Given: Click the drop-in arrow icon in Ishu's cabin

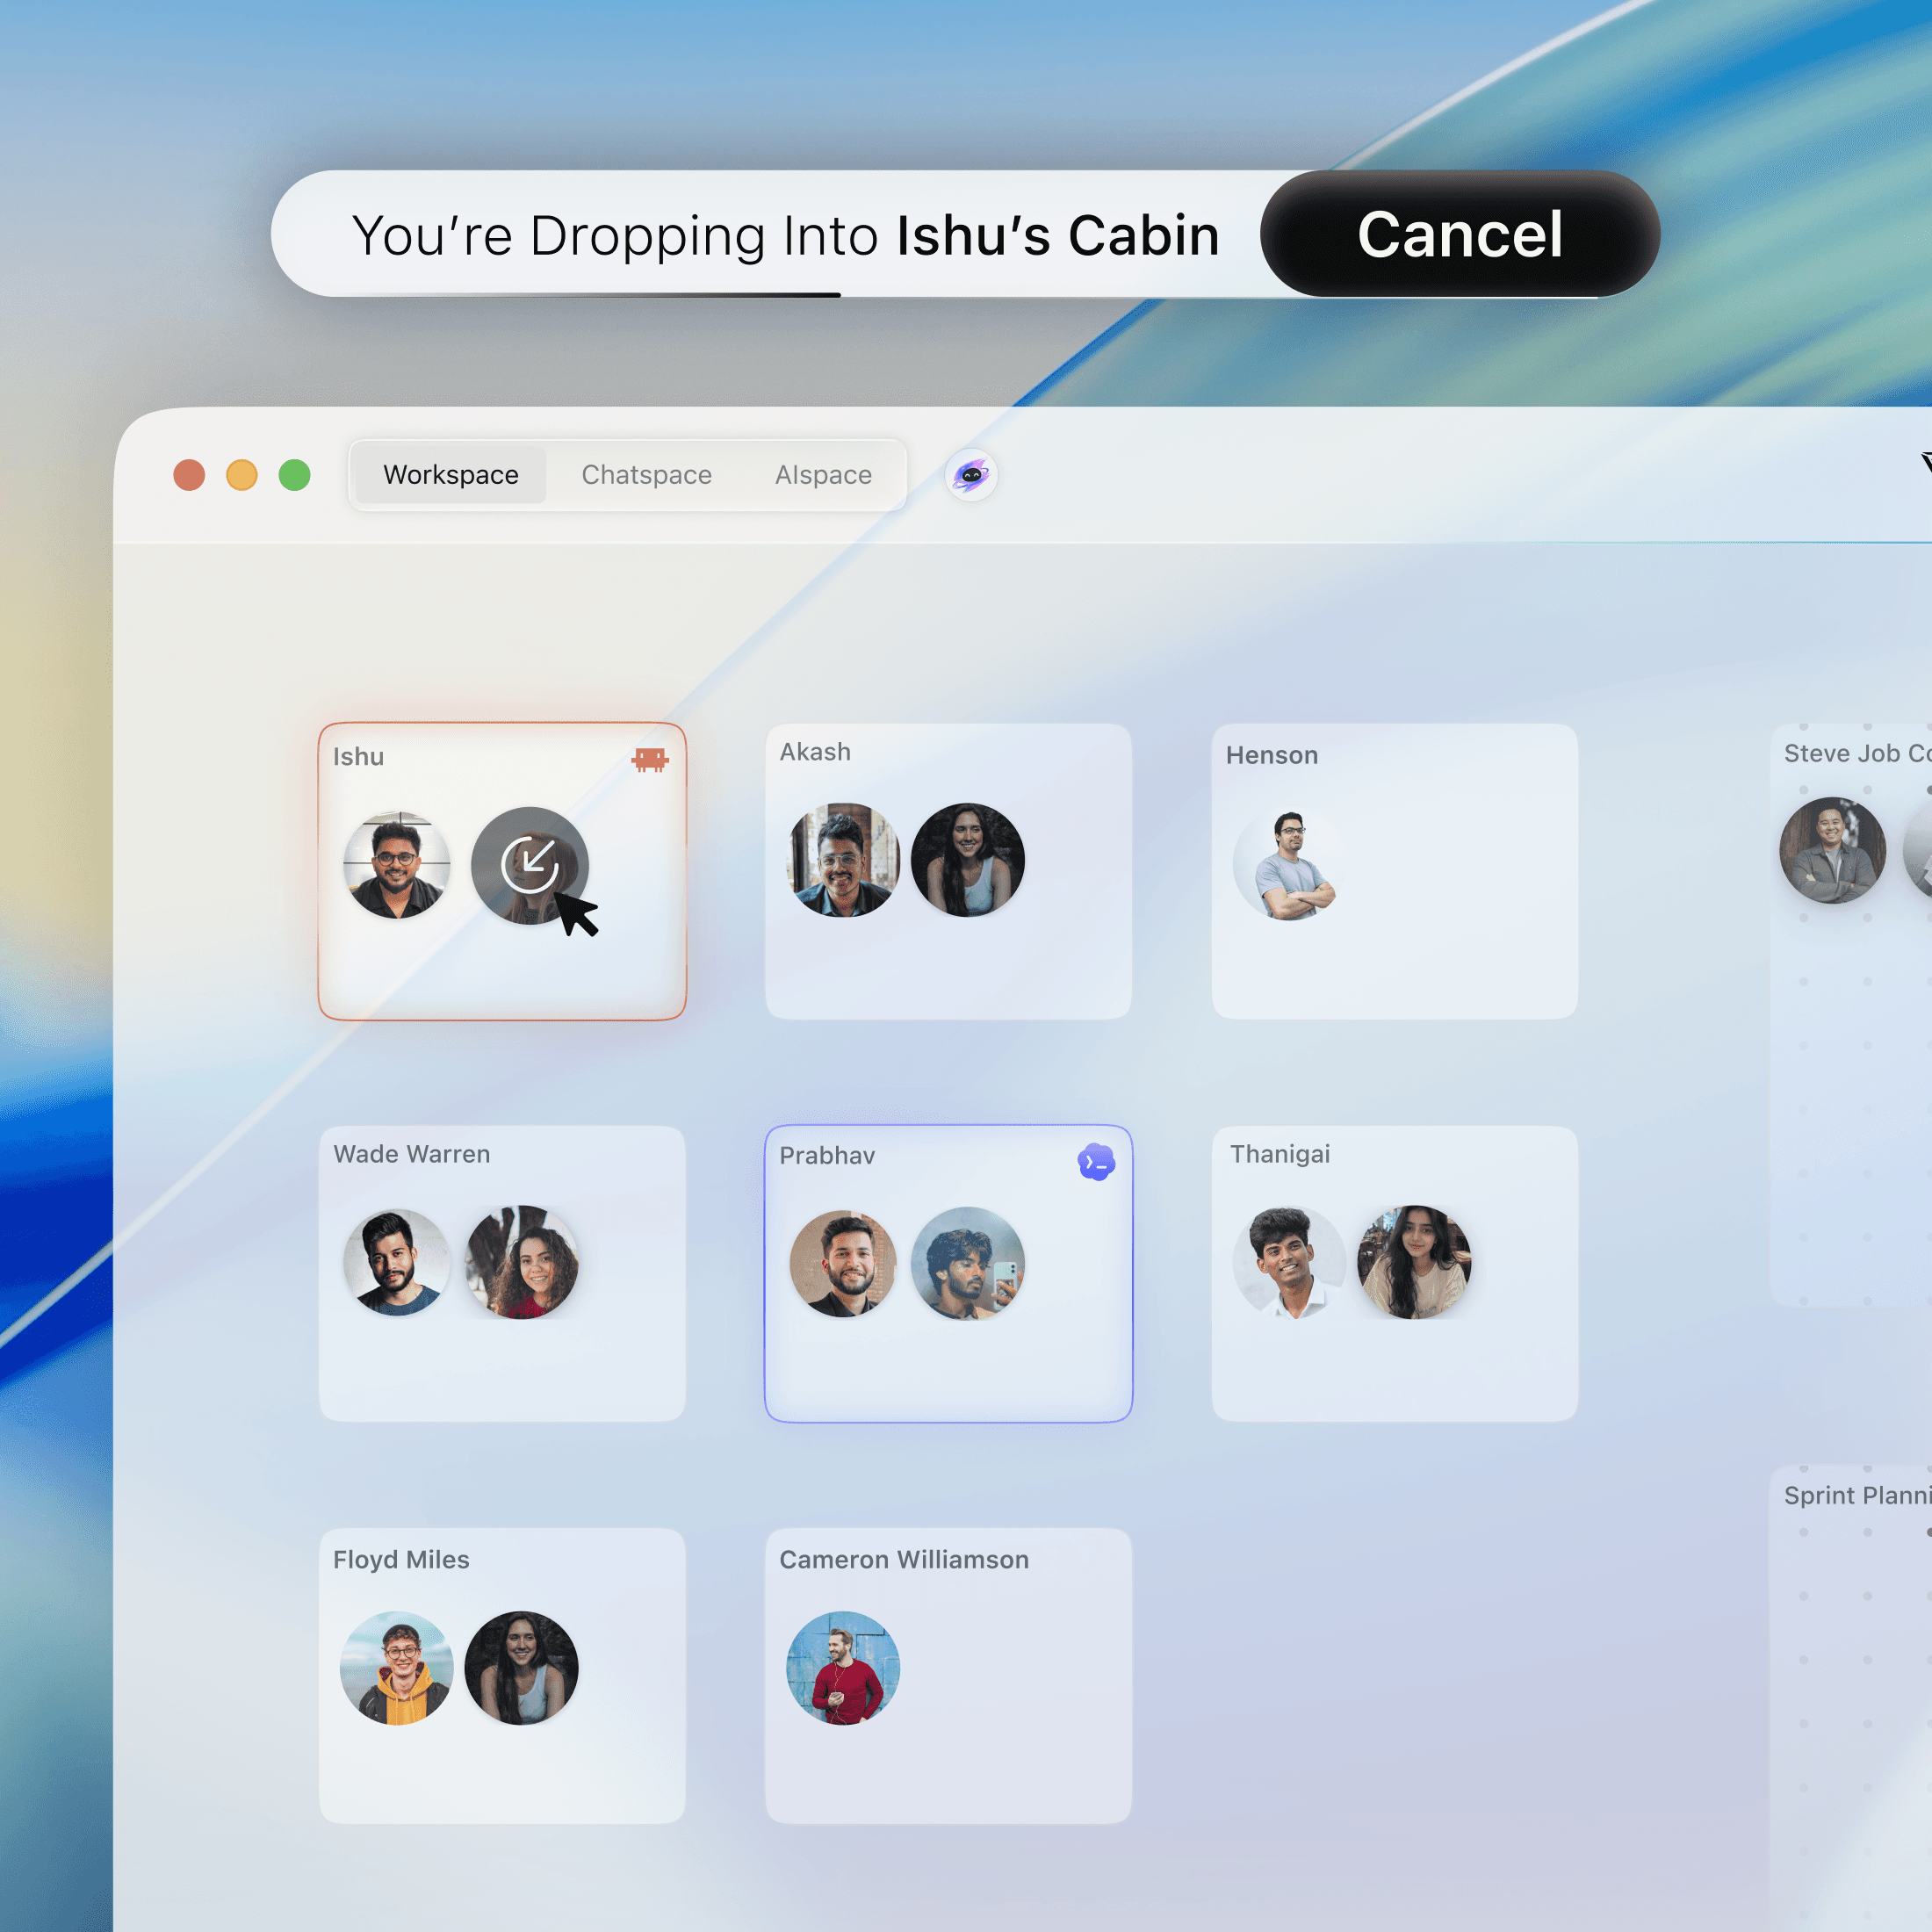Looking at the screenshot, I should click(x=530, y=865).
